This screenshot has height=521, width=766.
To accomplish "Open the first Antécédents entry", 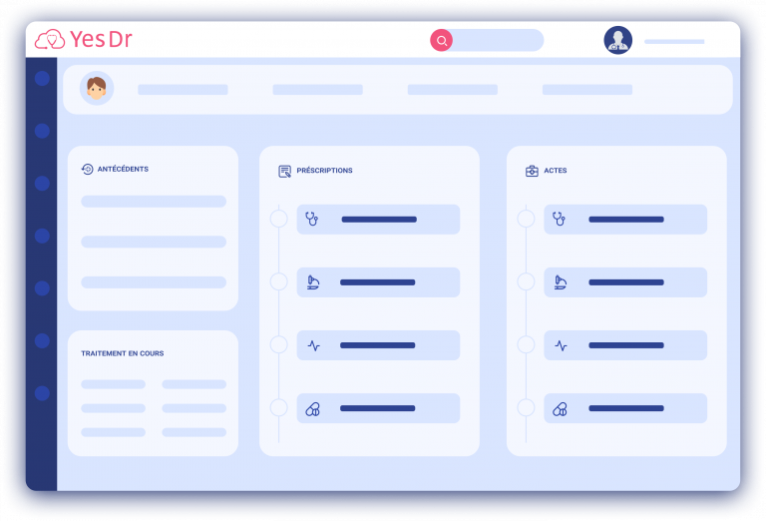I will pyautogui.click(x=154, y=202).
